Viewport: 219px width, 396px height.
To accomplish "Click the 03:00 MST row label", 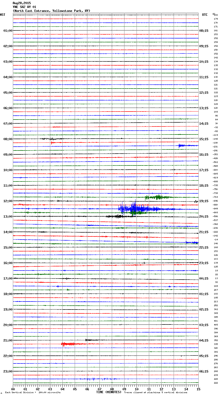I will 8,62.
